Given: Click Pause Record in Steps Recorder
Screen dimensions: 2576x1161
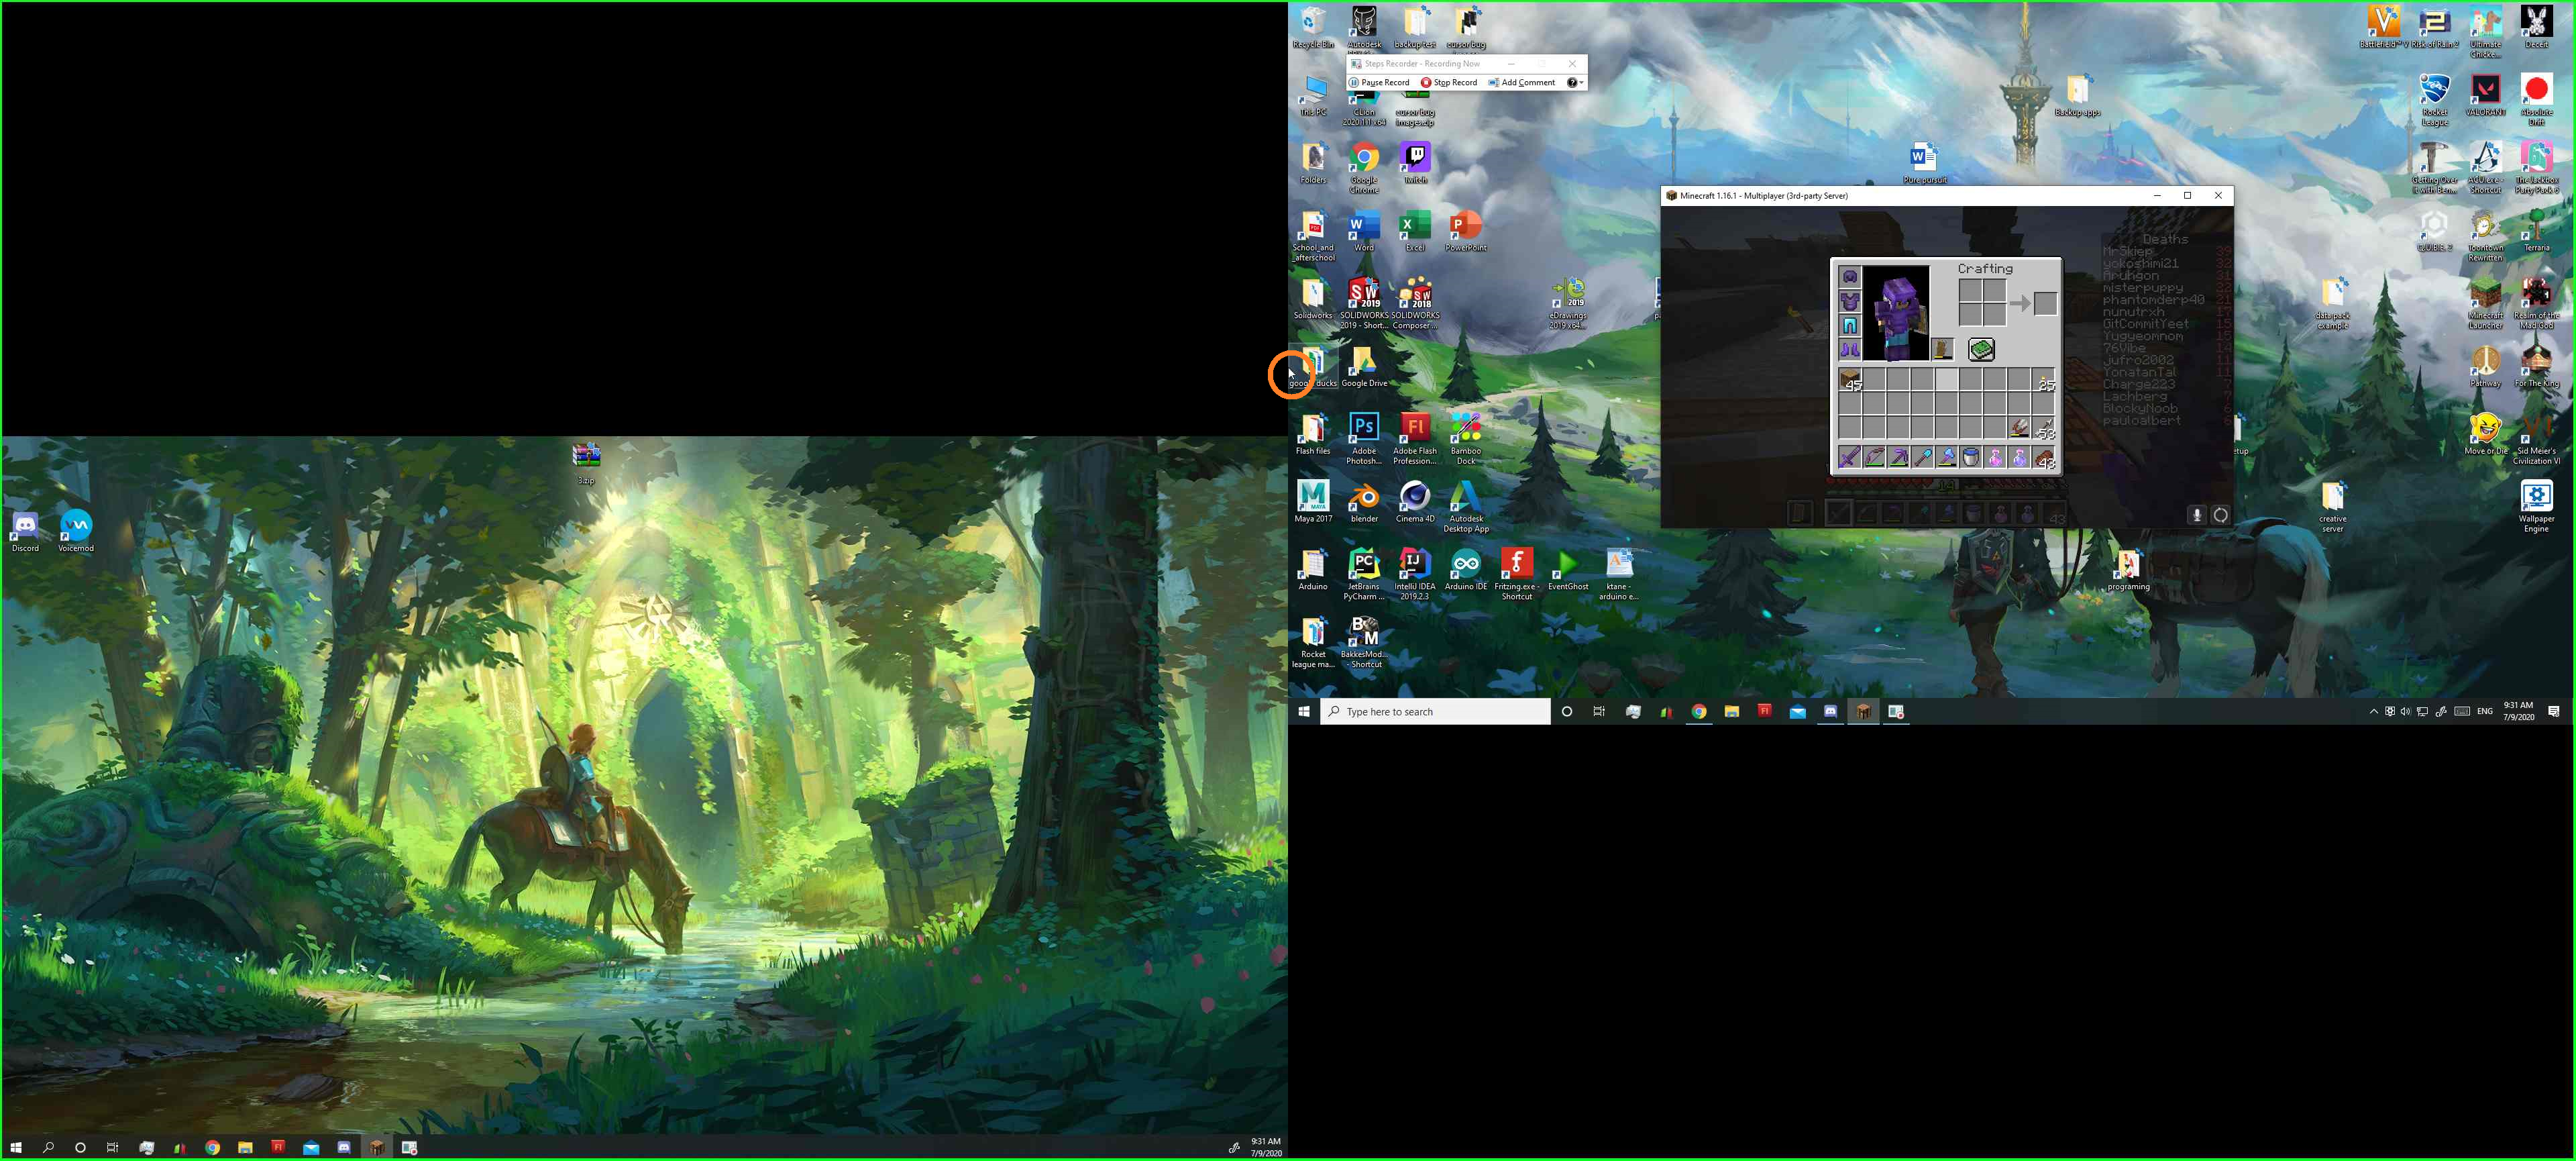Looking at the screenshot, I should coord(1379,83).
